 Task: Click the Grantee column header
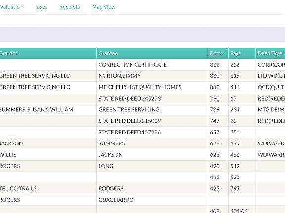pyautogui.click(x=152, y=53)
